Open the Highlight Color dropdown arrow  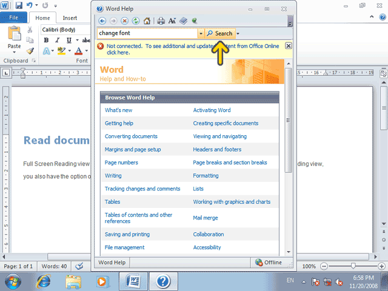coord(70,51)
